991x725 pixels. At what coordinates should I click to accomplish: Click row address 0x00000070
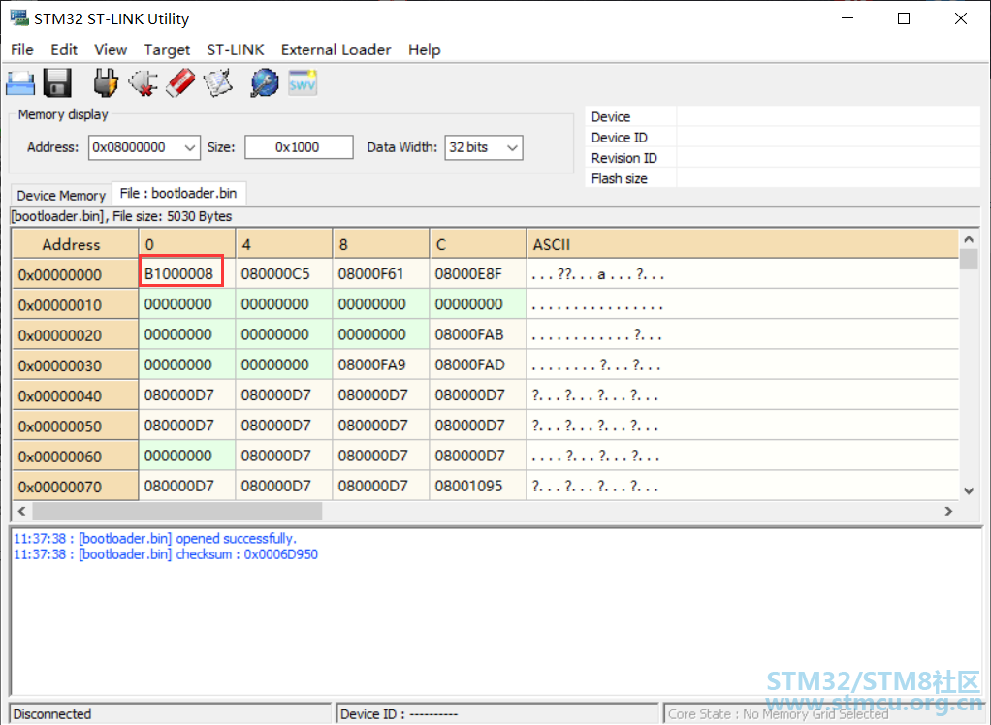coord(76,487)
